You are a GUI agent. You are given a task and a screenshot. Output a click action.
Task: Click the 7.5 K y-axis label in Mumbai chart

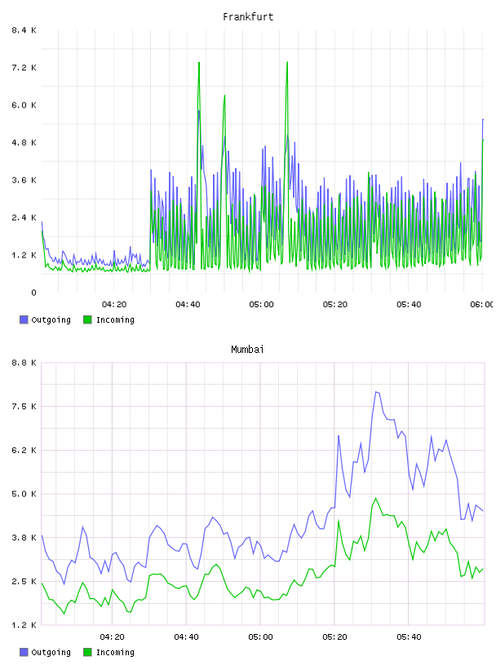coord(24,407)
